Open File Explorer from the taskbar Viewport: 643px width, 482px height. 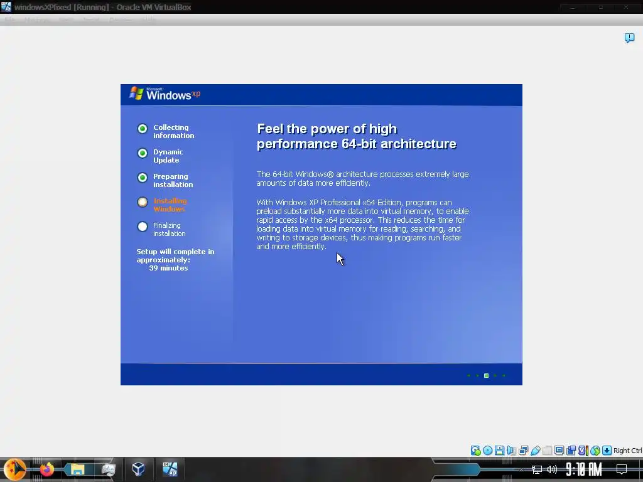point(77,469)
